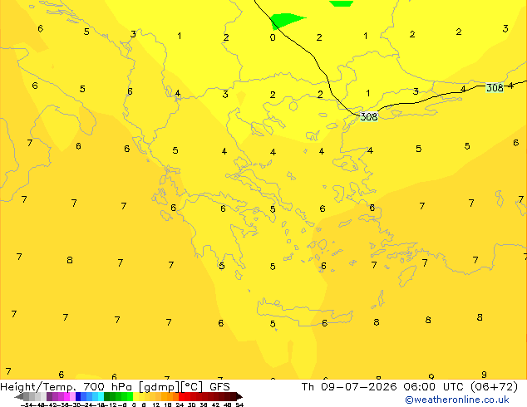The height and width of the screenshot is (407, 527).
Task: Click the '700 hPa' level text
Action: coord(107,387)
